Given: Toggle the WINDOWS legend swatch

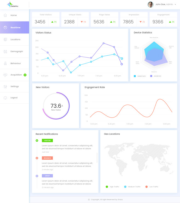Looking at the screenshot, I should coord(135,76).
